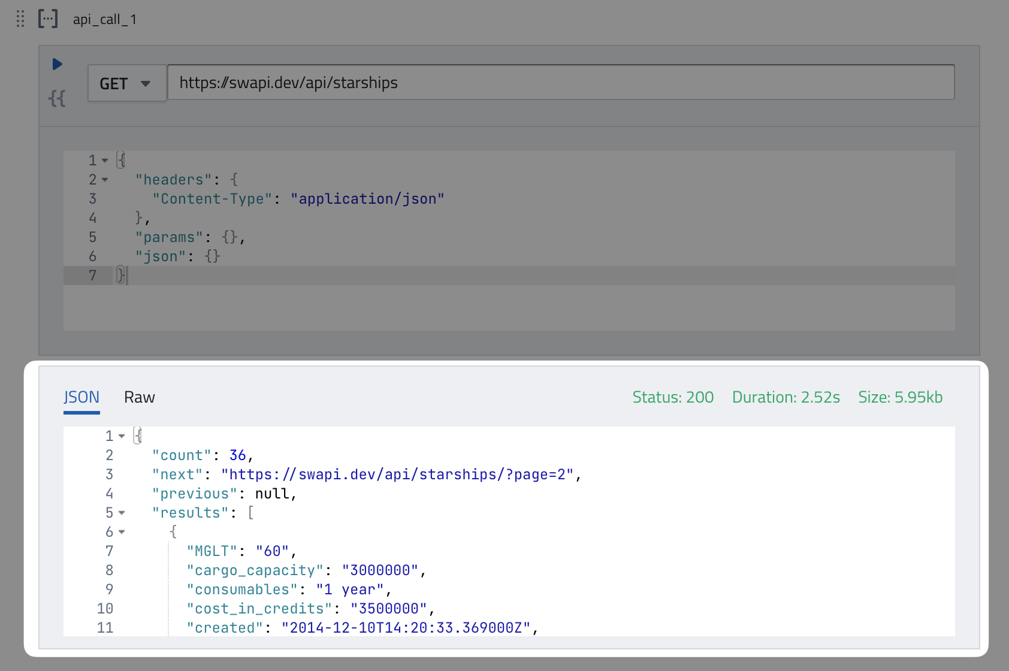Click the Size: 5.95kb label
This screenshot has height=671, width=1009.
900,397
